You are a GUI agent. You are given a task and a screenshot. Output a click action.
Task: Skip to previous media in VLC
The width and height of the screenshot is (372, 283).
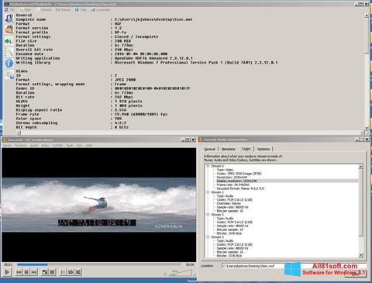(19, 272)
